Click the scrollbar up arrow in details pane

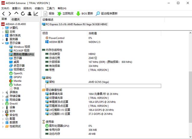coord(190,33)
